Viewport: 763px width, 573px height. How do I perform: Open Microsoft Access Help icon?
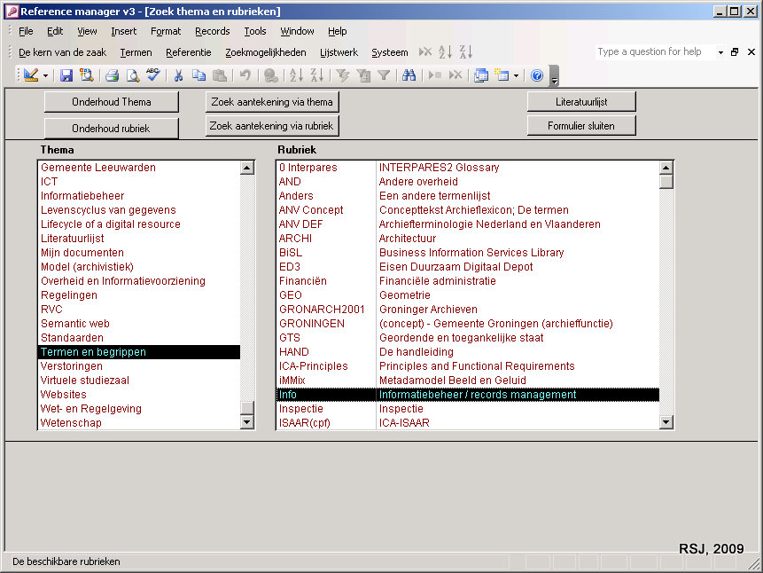point(537,75)
